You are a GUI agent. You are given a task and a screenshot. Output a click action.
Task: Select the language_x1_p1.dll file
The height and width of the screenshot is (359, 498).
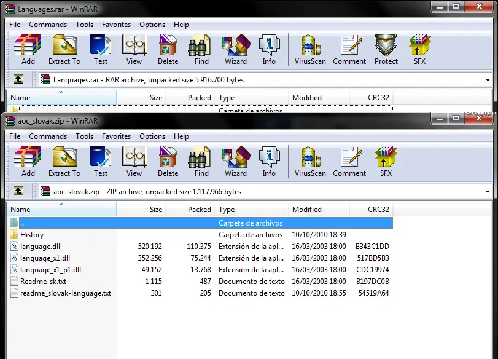(x=200, y=270)
